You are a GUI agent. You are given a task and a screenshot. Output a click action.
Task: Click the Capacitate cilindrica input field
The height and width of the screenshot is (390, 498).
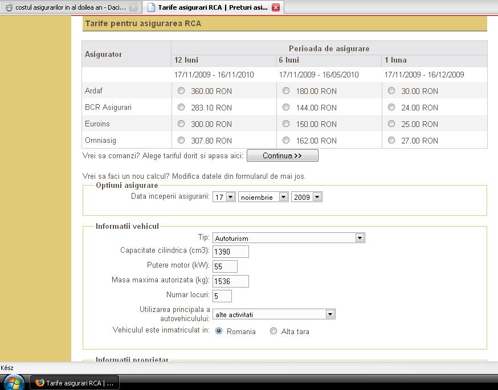coord(230,252)
